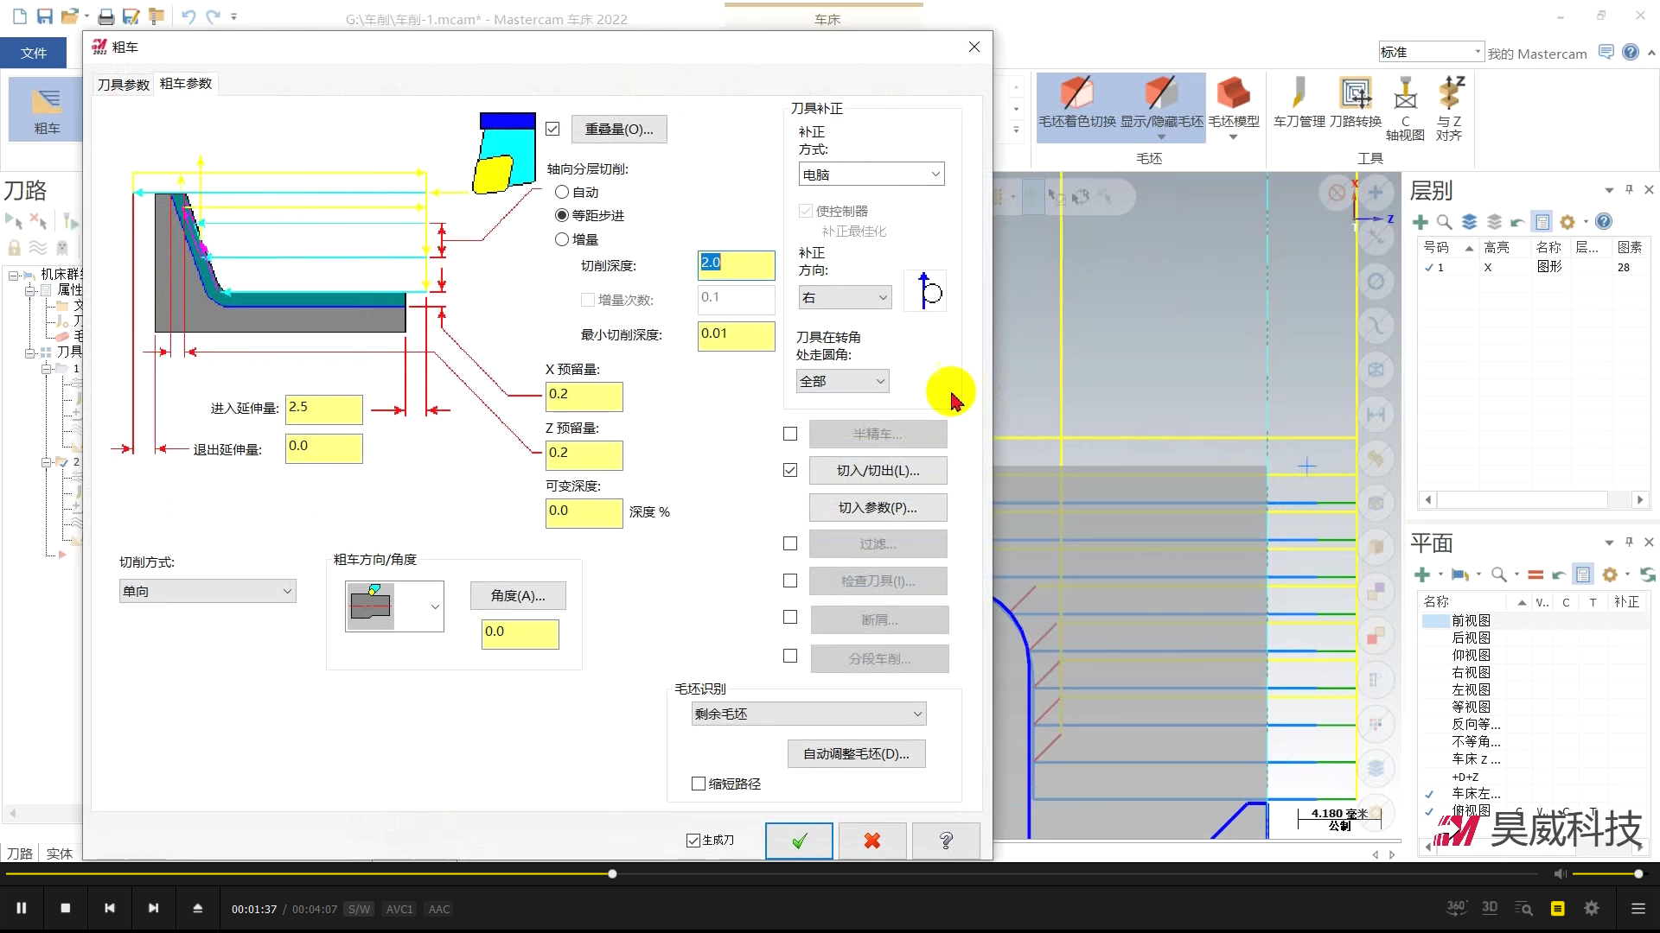Click the dialog help question-mark button
The width and height of the screenshot is (1660, 933).
tap(946, 841)
